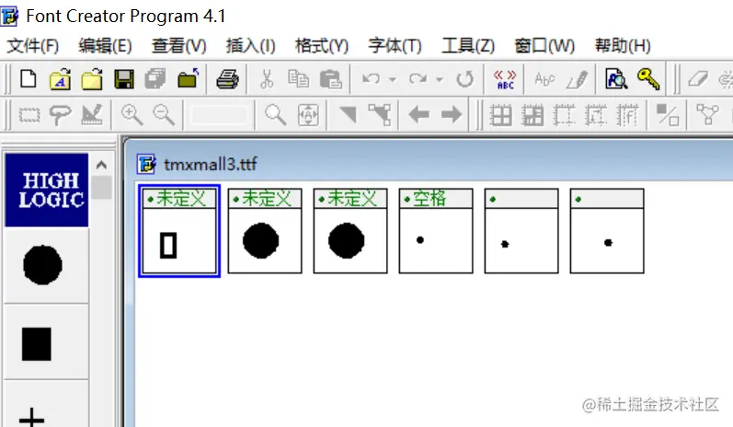
Task: Go to next glyph with right arrow
Action: coord(452,115)
